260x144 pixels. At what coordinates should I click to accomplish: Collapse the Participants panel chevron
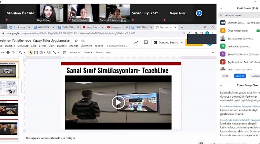pyautogui.click(x=221, y=8)
